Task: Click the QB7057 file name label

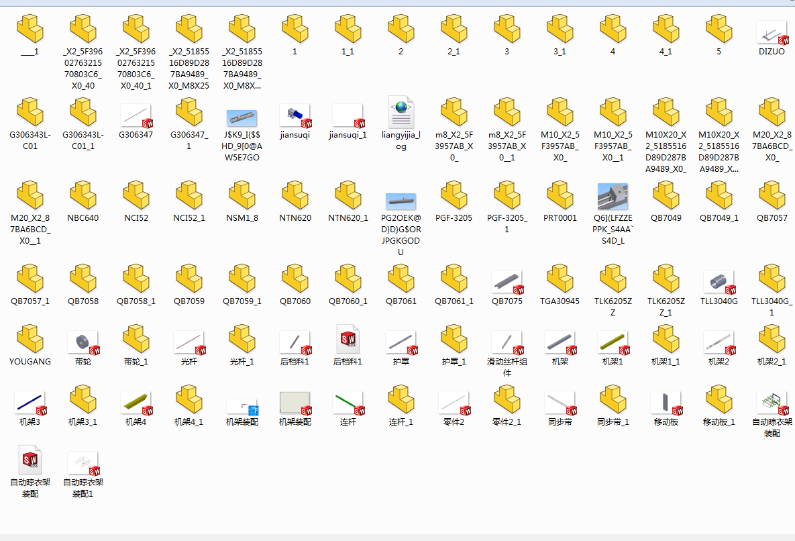Action: (772, 218)
